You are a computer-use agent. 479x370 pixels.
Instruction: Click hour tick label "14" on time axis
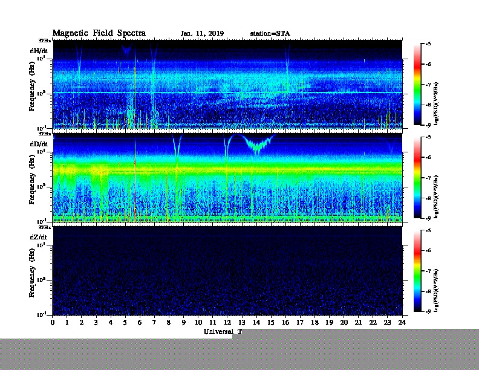click(x=256, y=322)
